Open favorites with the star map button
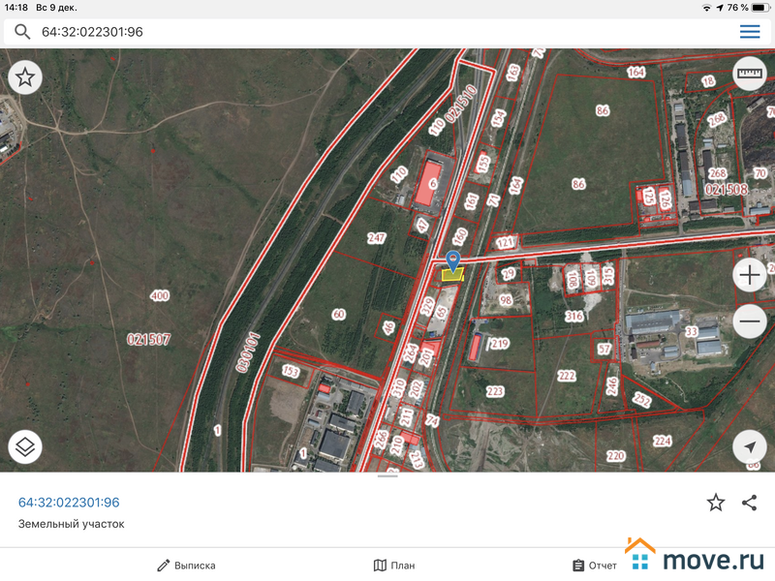 (x=25, y=77)
